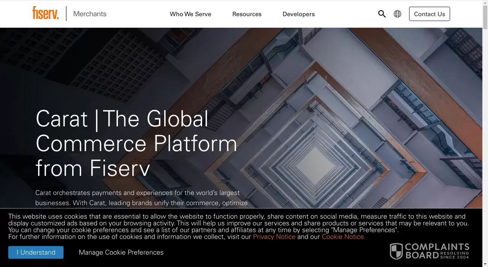The image size is (488, 267).
Task: Open the Cookie Notice link
Action: click(344, 237)
